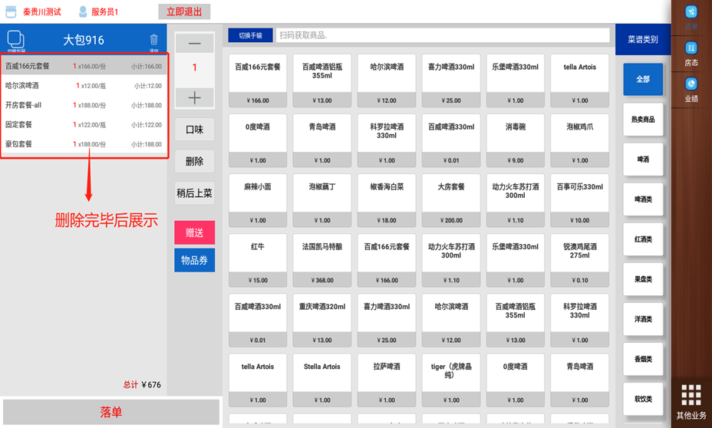
Task: Select the 啤酒 category
Action: click(643, 160)
